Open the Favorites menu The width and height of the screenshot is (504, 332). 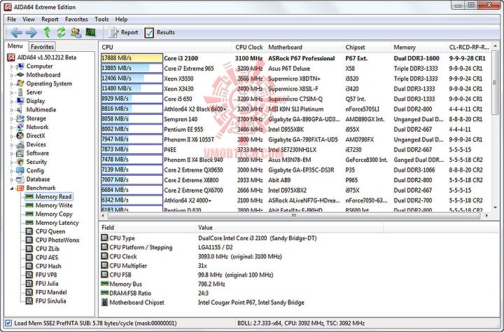(x=76, y=20)
